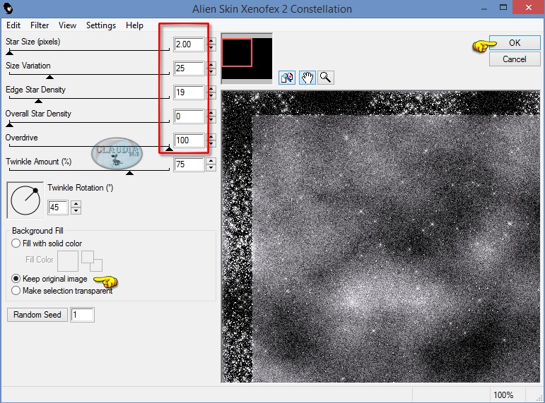Increase Size Variation with up arrow
545x403 pixels.
tap(211, 65)
